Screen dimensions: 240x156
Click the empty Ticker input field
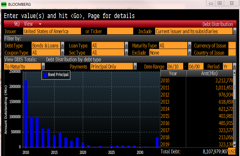pyautogui.click(x=120, y=31)
